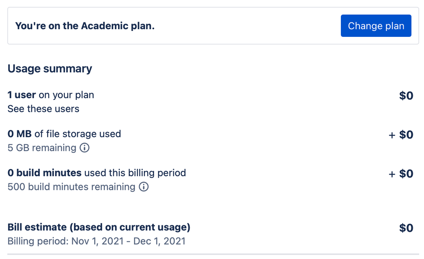Click "0 build minutes used this billing period"
Image resolution: width=424 pixels, height=259 pixels.
[x=97, y=173]
